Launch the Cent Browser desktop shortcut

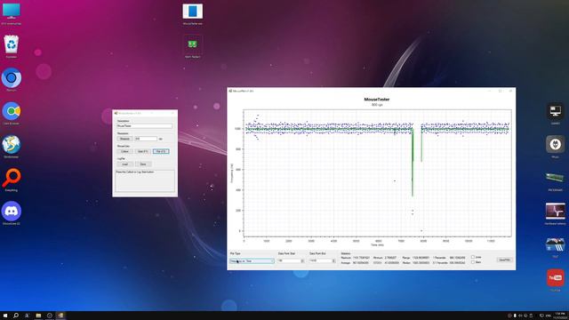click(x=12, y=110)
